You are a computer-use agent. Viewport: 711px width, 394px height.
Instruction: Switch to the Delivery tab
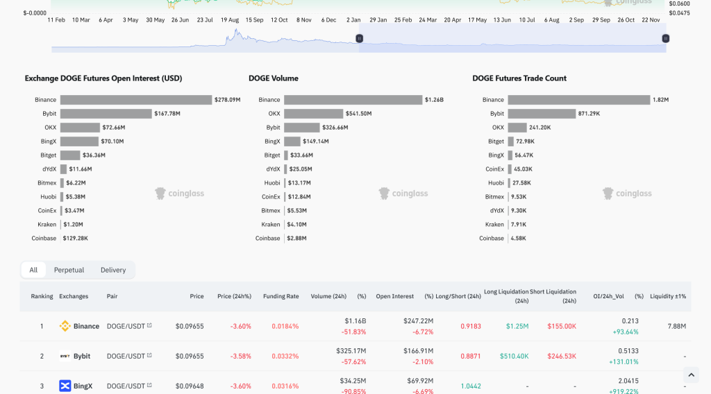pyautogui.click(x=113, y=270)
